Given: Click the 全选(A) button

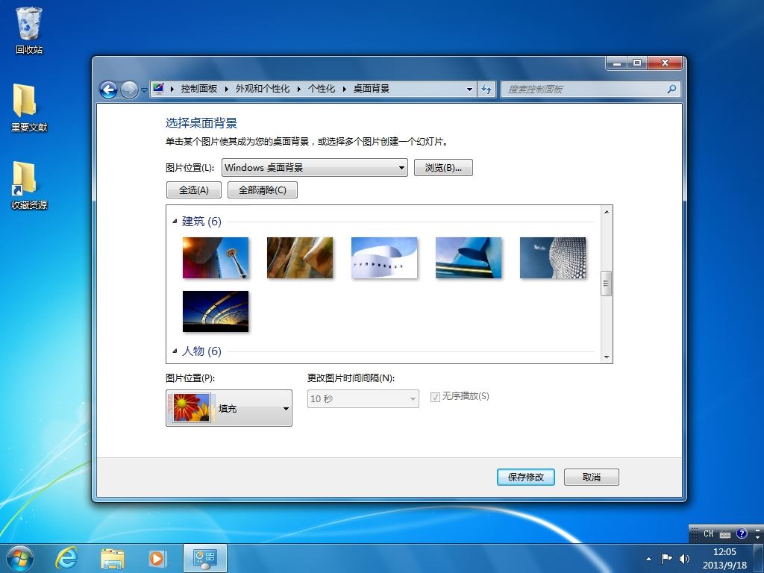Looking at the screenshot, I should [194, 190].
